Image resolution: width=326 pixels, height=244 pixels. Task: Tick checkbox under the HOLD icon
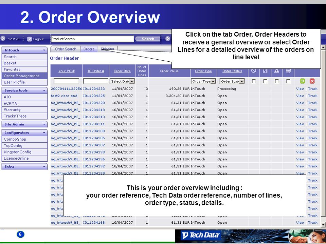pos(288,81)
